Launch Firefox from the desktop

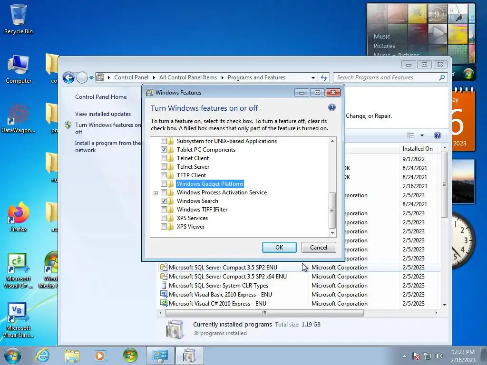[19, 217]
